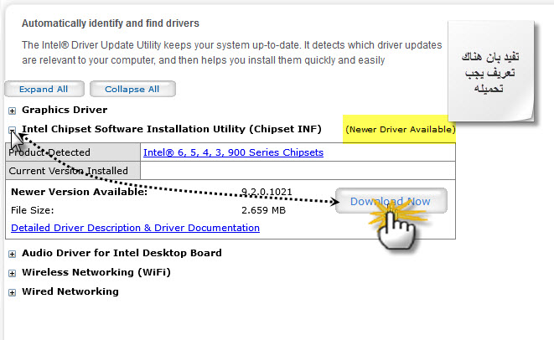Click the Newer Version Available label
Image resolution: width=554 pixels, height=340 pixels.
(79, 192)
